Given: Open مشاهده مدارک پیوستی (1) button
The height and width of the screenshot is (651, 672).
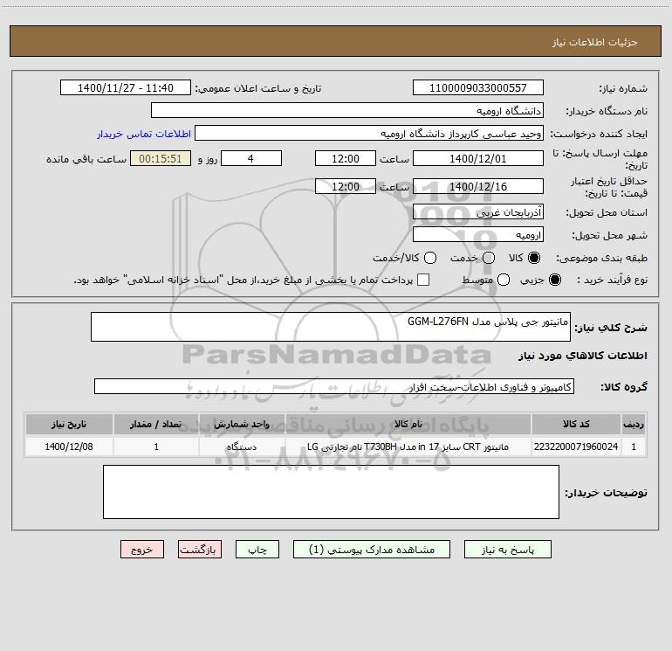Looking at the screenshot, I should coord(372,550).
